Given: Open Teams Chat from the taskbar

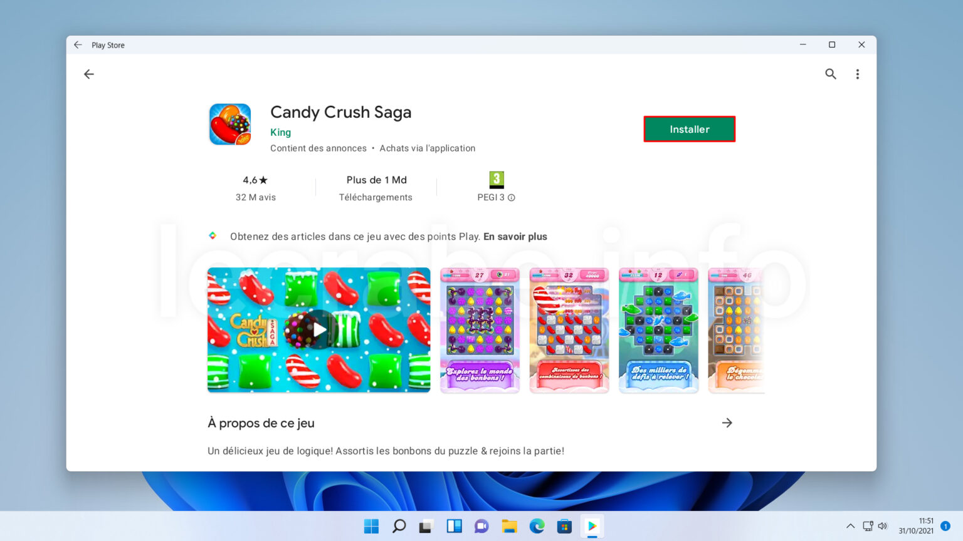Looking at the screenshot, I should tap(481, 526).
